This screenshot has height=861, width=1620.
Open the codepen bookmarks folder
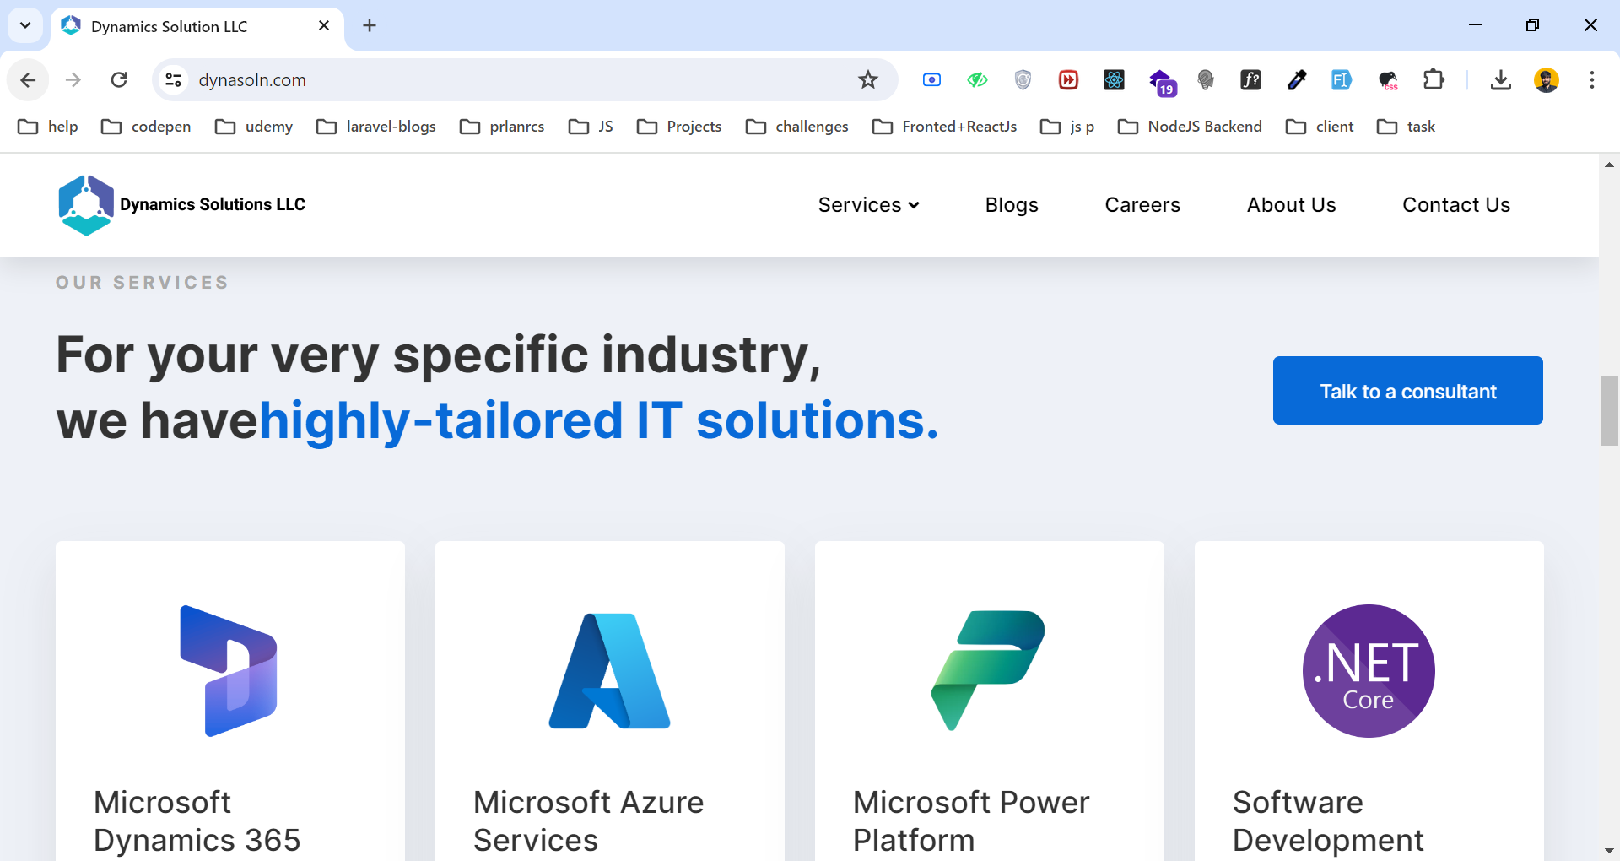pyautogui.click(x=146, y=127)
